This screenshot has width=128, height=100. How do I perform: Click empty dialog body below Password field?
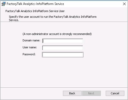coord(63,72)
